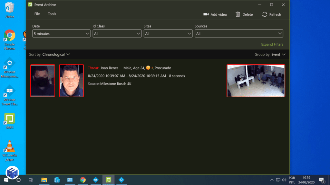
Task: Open the Lixeira recycle bin
Action: pos(10,6)
